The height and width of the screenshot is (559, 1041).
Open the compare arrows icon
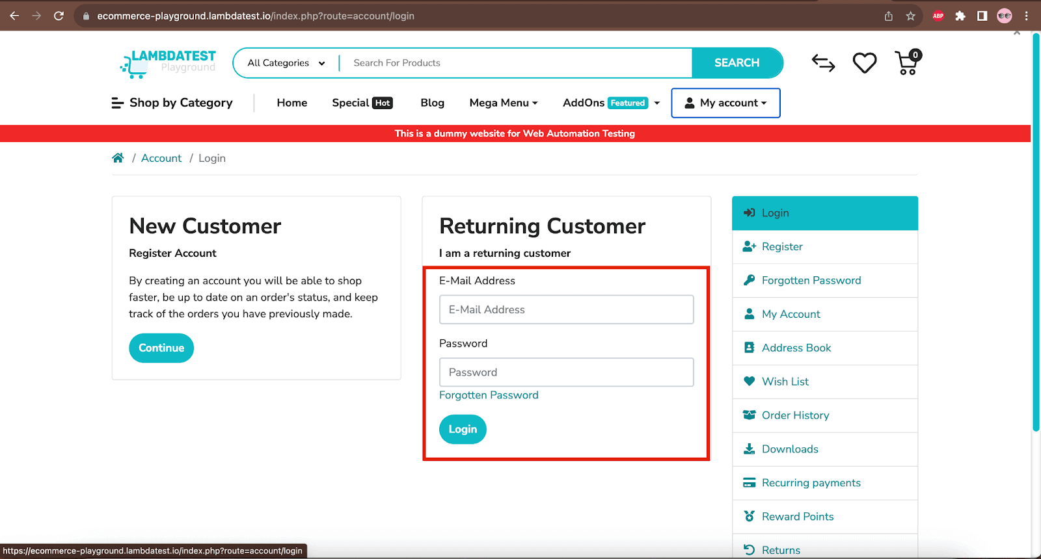coord(824,63)
